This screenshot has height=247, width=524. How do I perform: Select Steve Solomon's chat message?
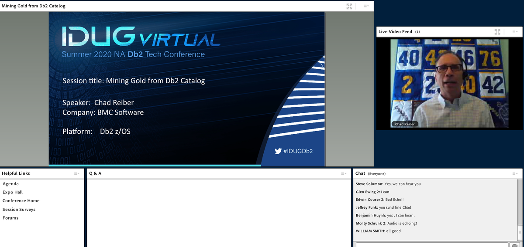(388, 184)
